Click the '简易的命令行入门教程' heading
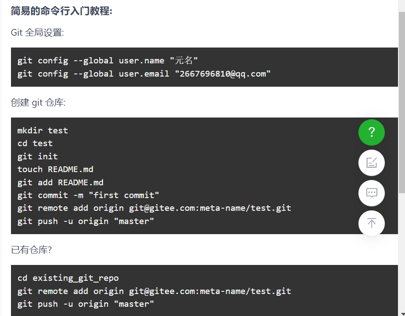Image resolution: width=405 pixels, height=316 pixels. [61, 11]
